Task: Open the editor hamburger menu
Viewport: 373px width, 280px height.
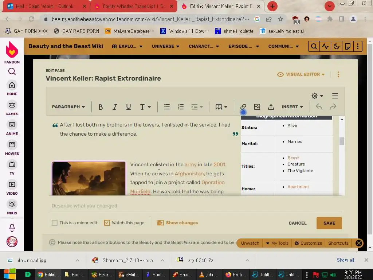Action: click(x=335, y=96)
